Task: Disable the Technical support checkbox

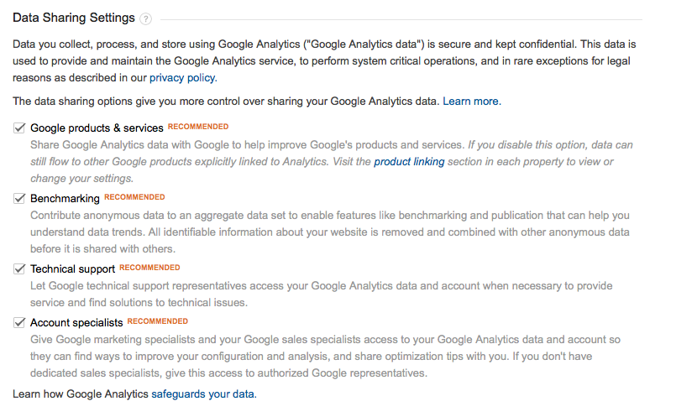Action: 19,268
